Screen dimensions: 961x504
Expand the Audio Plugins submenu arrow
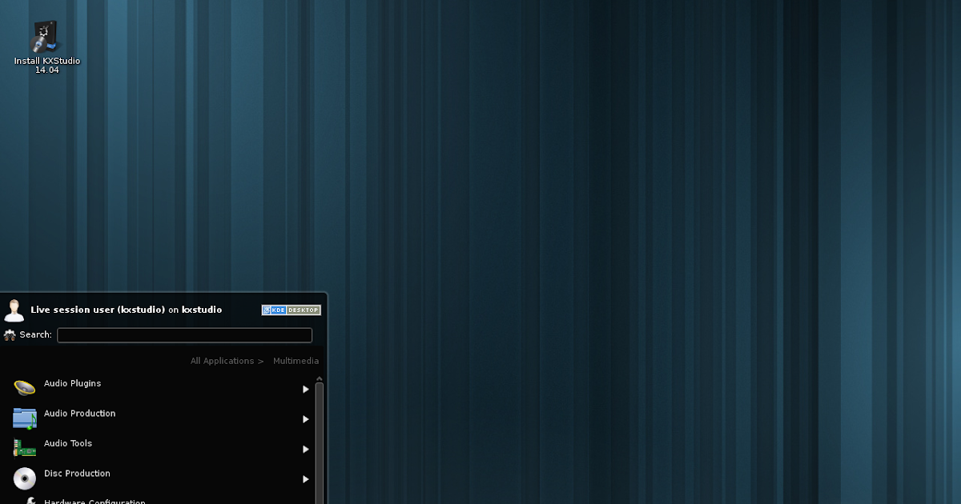305,389
